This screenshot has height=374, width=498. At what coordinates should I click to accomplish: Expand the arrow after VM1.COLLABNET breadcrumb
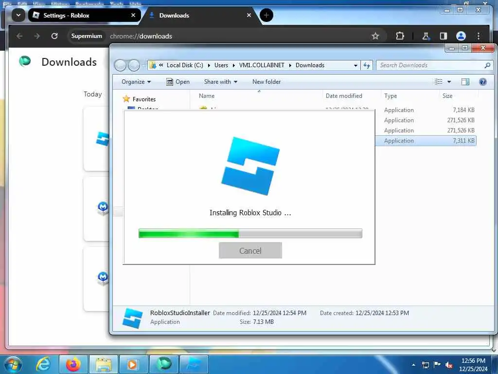tap(290, 65)
